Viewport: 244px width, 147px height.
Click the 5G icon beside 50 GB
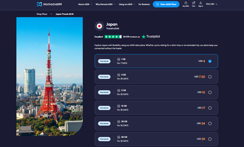(119, 137)
